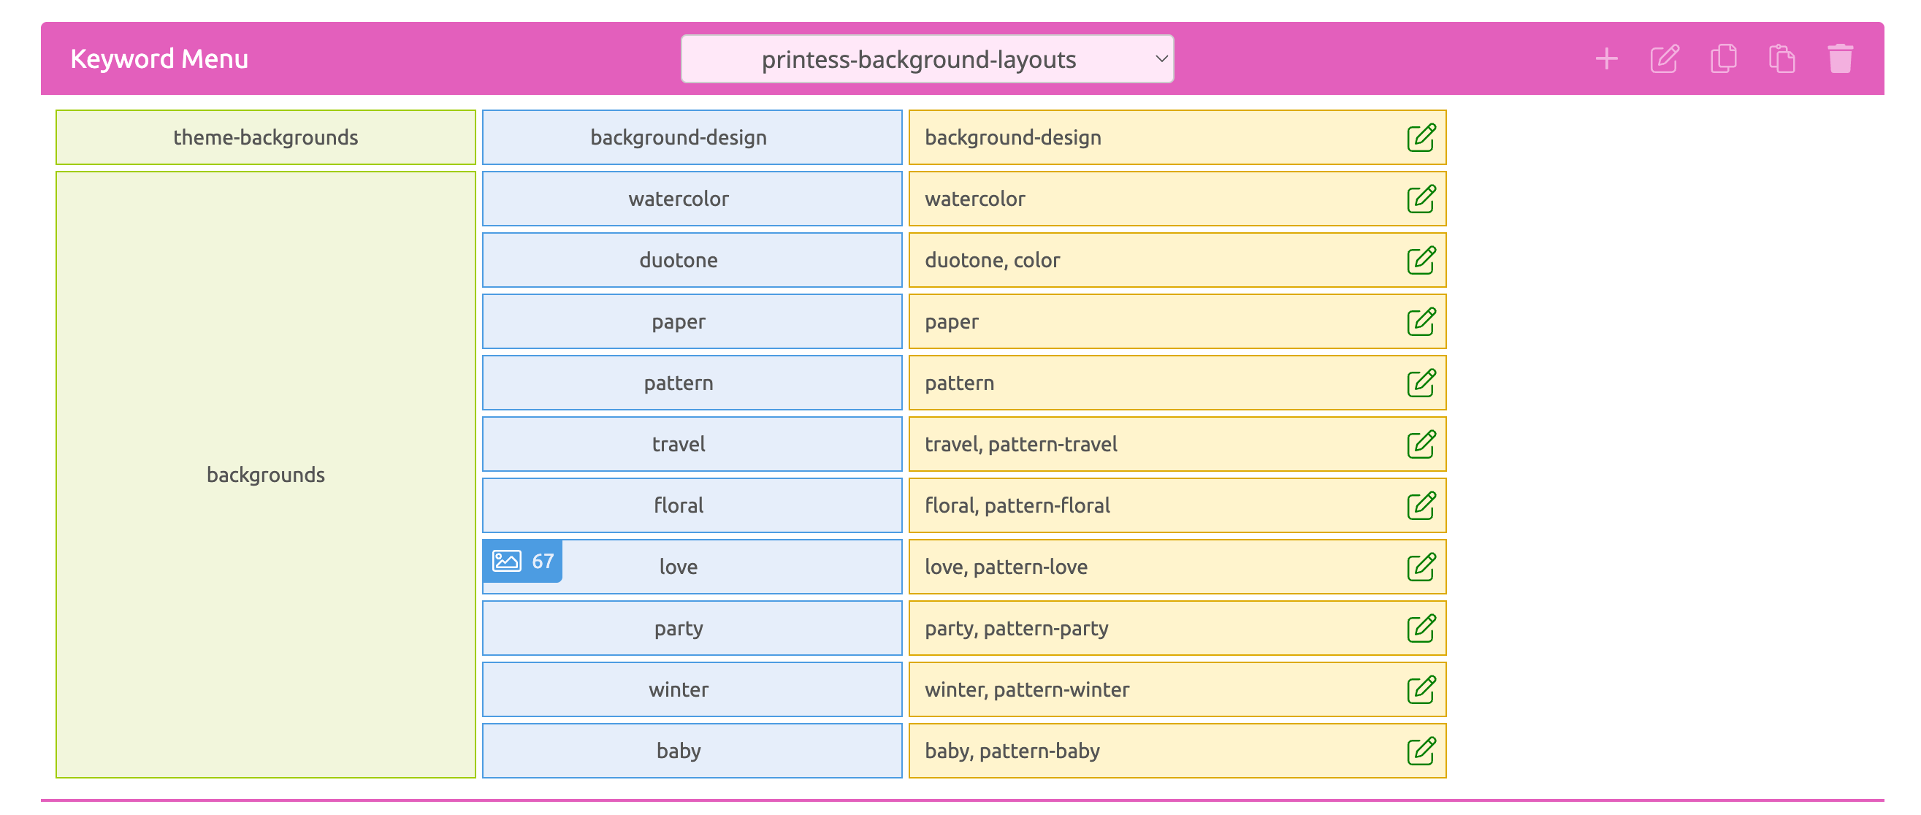
Task: Open the editor for party, pattern-party
Action: [x=1423, y=628]
